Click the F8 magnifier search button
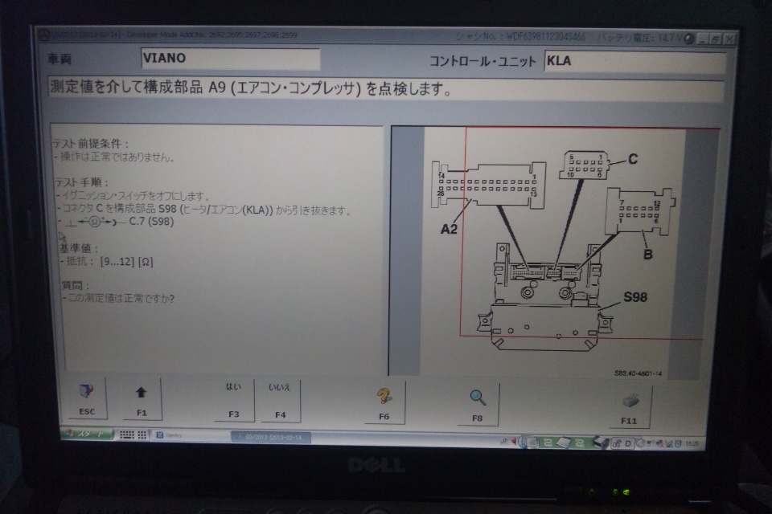Viewport: 772px width, 514px height. [478, 402]
